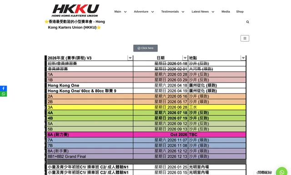This screenshot has width=291, height=175.
Task: Select the struck-through 大河馬 (順跑) cell
Action: click(x=217, y=69)
